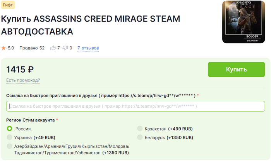This screenshot has height=161, width=271.
Task: Select the Азербайджан/Армения/Грузия region group option
Action: (x=10, y=146)
